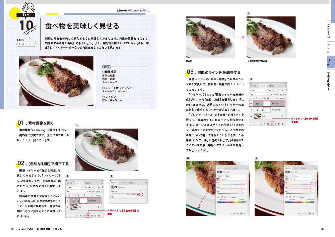This screenshot has height=237, width=335.
Task: Switch to レイヤー tab in figure 3 panel
Action: point(123,183)
